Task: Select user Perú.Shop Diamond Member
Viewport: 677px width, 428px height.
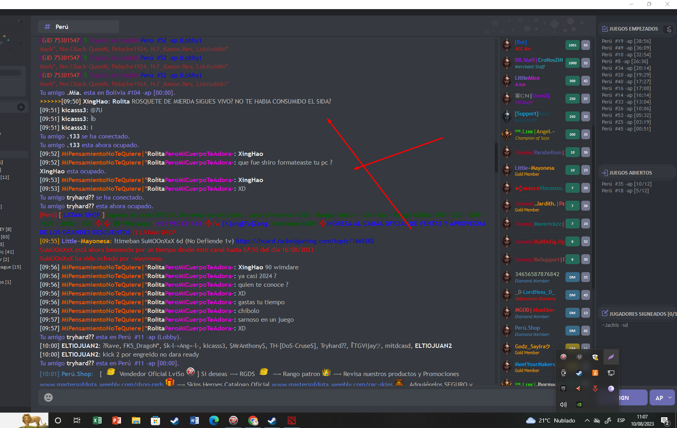Action: coord(546,331)
